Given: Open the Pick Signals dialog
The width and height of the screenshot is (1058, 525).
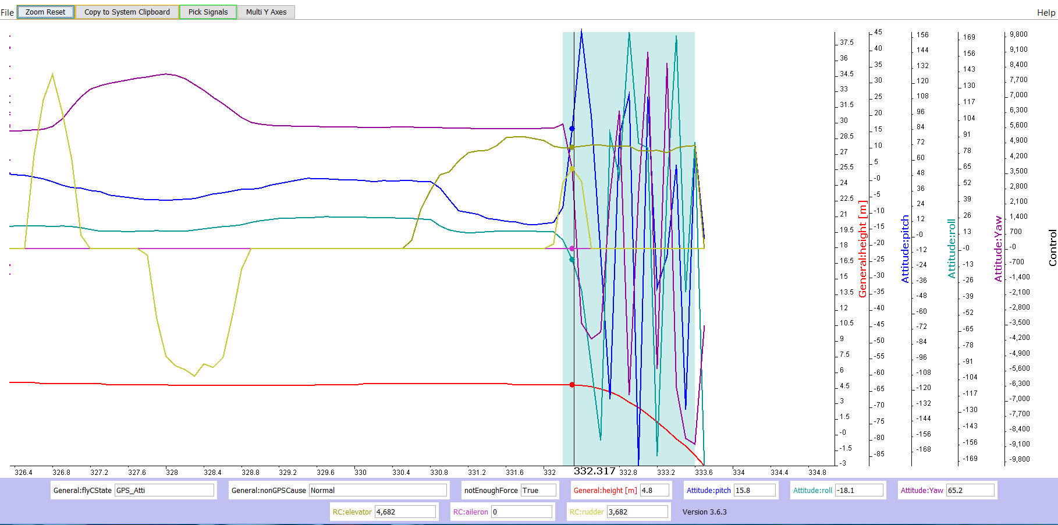Looking at the screenshot, I should [x=208, y=12].
